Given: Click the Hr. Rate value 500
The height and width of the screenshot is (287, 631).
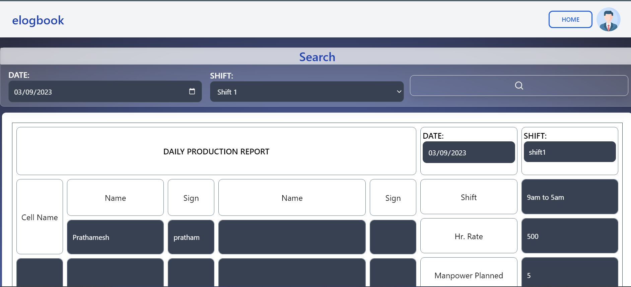Looking at the screenshot, I should (x=569, y=236).
